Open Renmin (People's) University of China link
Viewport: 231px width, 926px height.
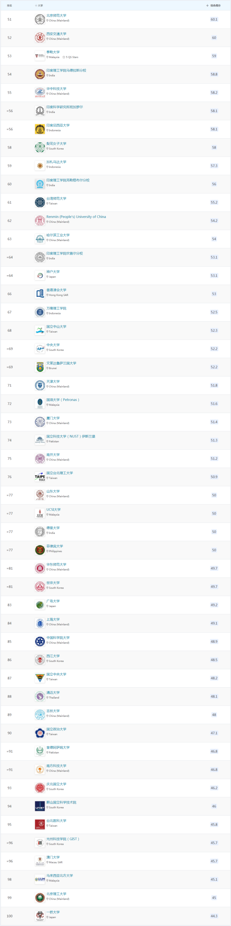click(76, 217)
